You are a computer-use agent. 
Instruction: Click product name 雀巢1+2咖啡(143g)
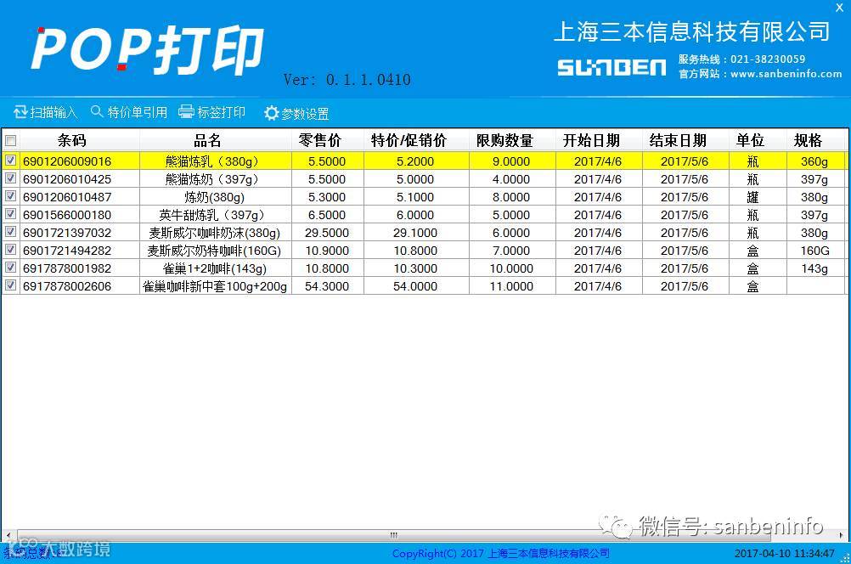(215, 268)
